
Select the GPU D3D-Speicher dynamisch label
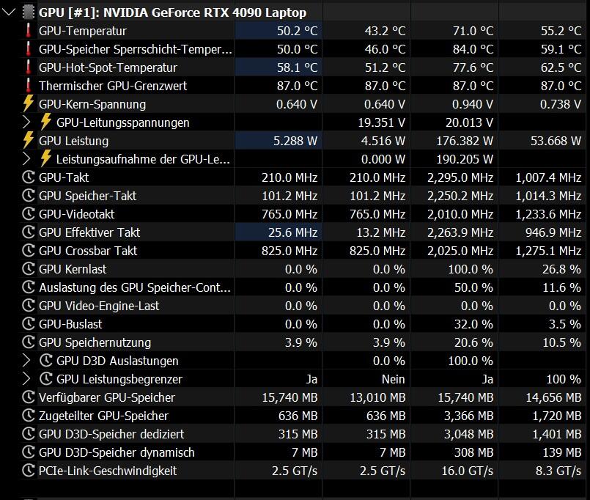[x=117, y=452]
